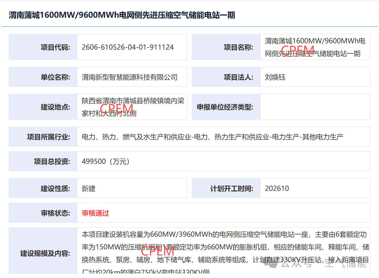Click the page title 渭南蒲城1600MW/9600MWh heading
The height and width of the screenshot is (278, 379).
(x=122, y=15)
